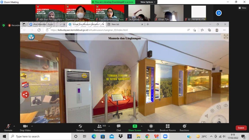
Task: Click the green Share Screen icon
Action: click(135, 126)
